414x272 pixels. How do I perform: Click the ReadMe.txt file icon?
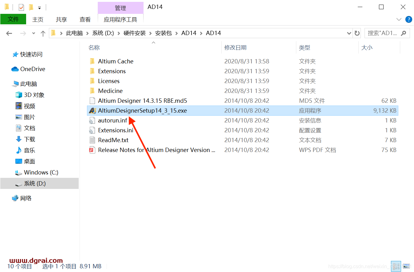click(92, 140)
